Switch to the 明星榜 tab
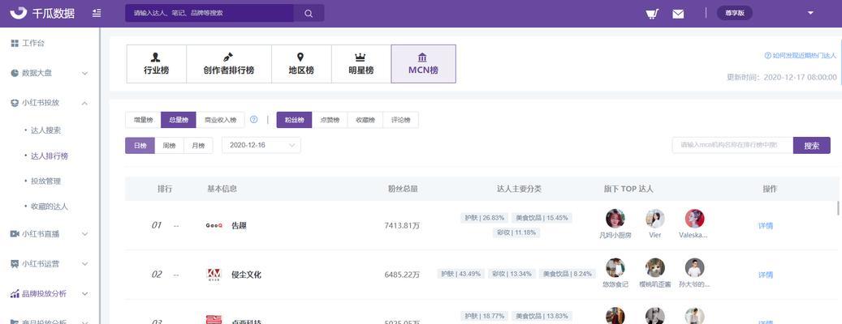 (x=361, y=64)
